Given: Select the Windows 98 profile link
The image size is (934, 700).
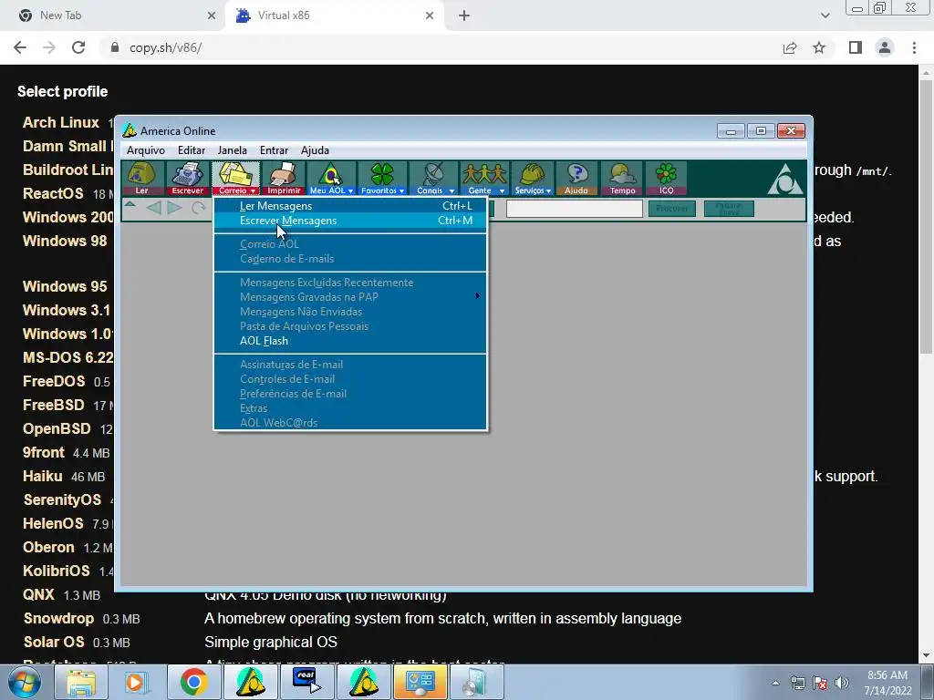Looking at the screenshot, I should point(65,241).
